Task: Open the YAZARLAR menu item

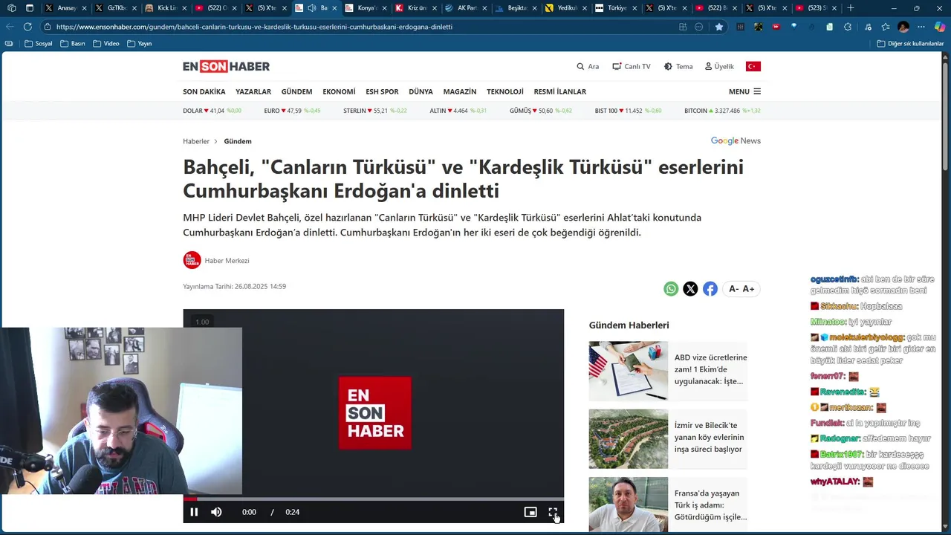Action: tap(253, 91)
